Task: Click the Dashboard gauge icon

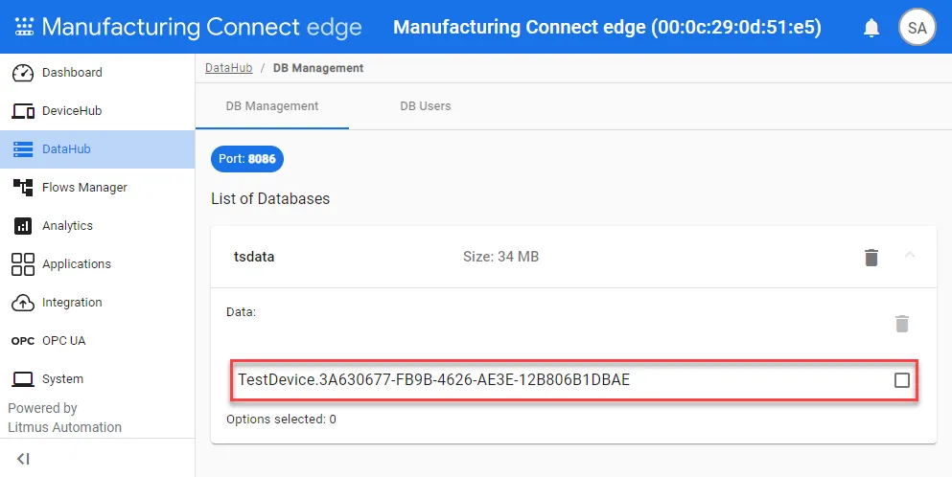Action: 23,73
